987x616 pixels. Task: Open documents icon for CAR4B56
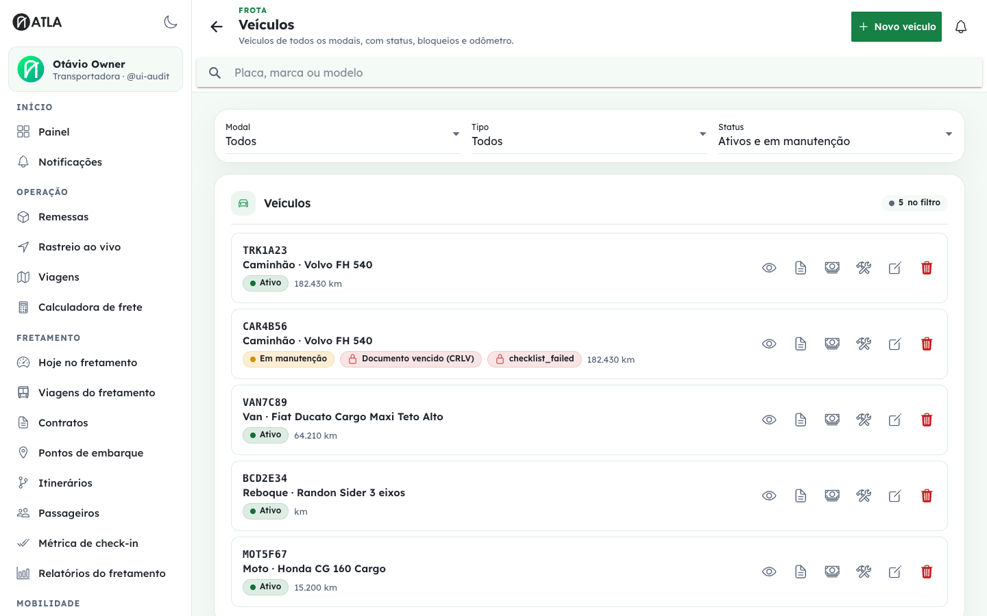click(801, 344)
